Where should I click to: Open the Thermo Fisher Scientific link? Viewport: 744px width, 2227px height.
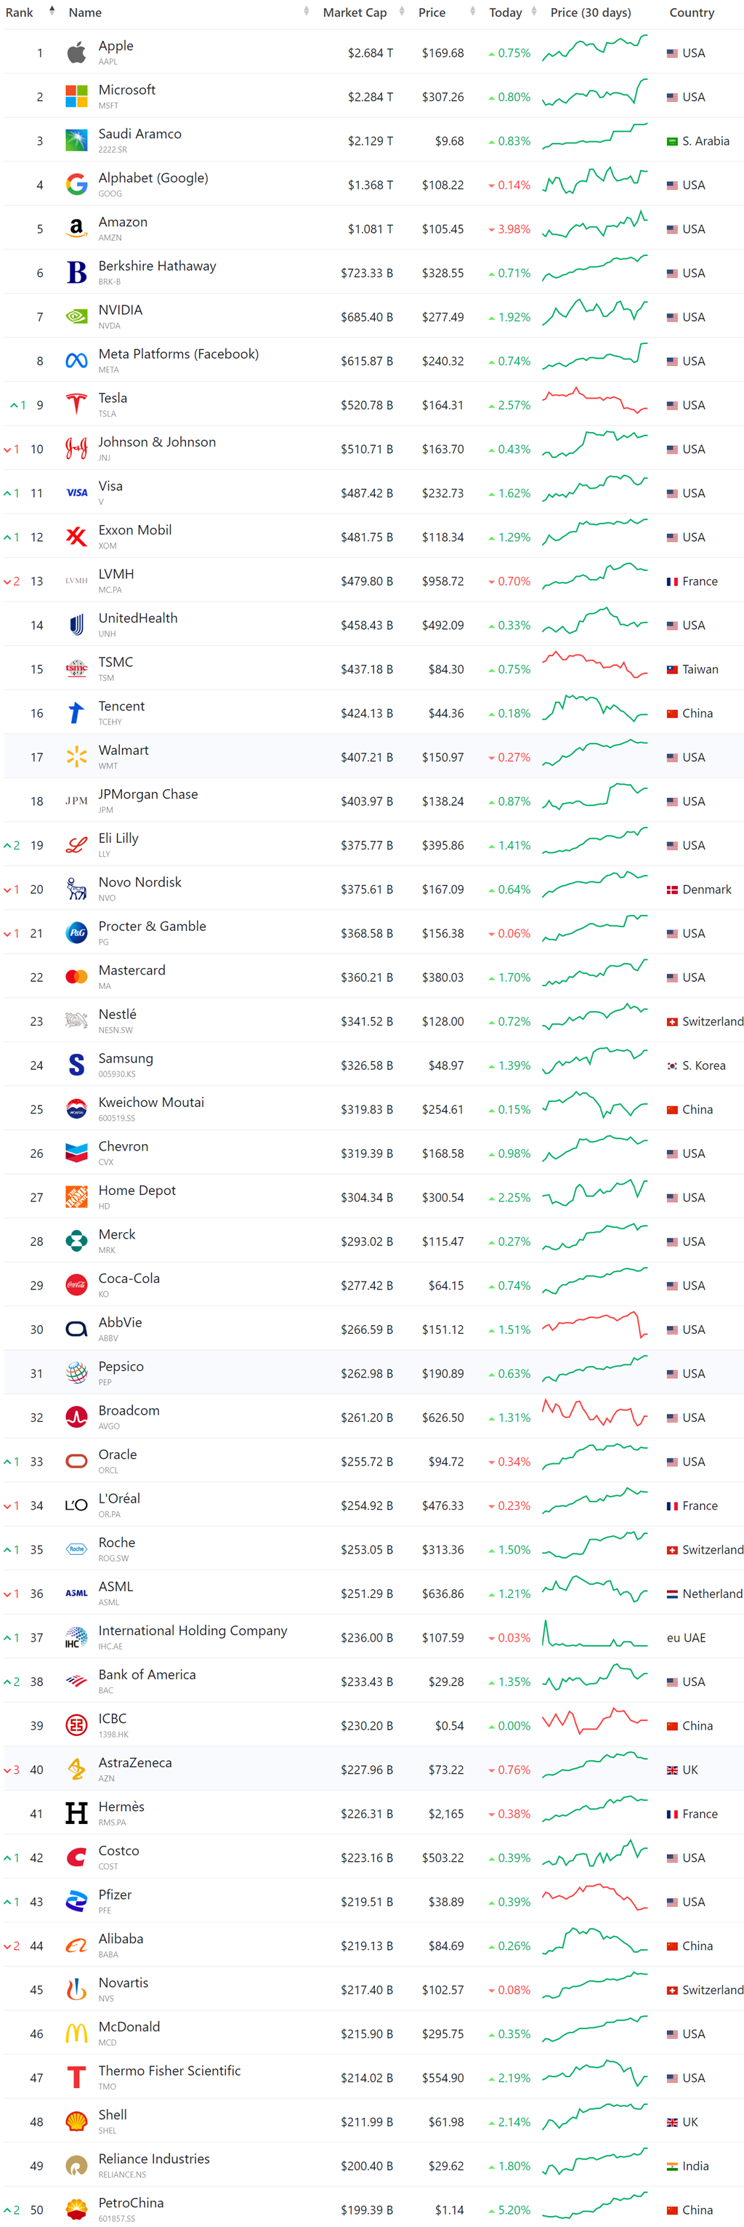click(169, 2071)
